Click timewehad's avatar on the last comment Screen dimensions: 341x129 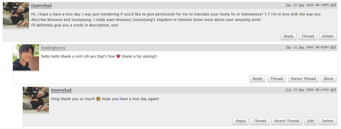36,100
